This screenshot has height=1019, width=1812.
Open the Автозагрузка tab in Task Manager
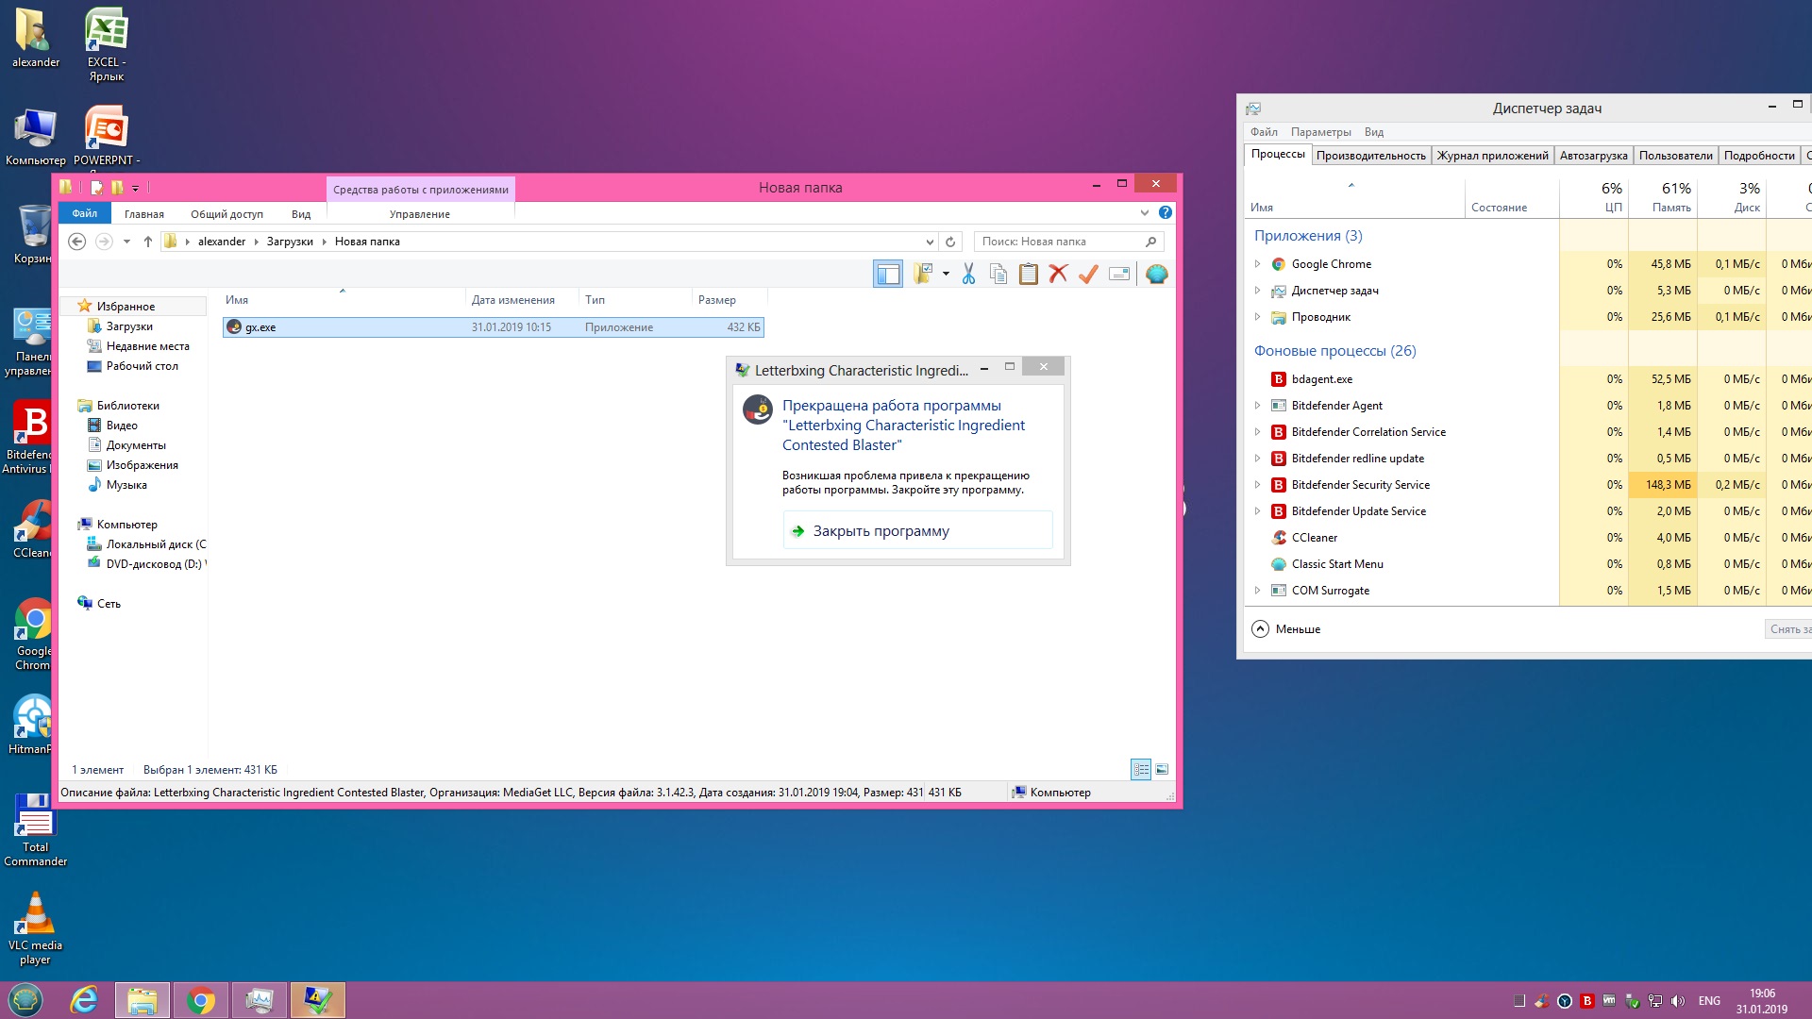click(x=1593, y=156)
